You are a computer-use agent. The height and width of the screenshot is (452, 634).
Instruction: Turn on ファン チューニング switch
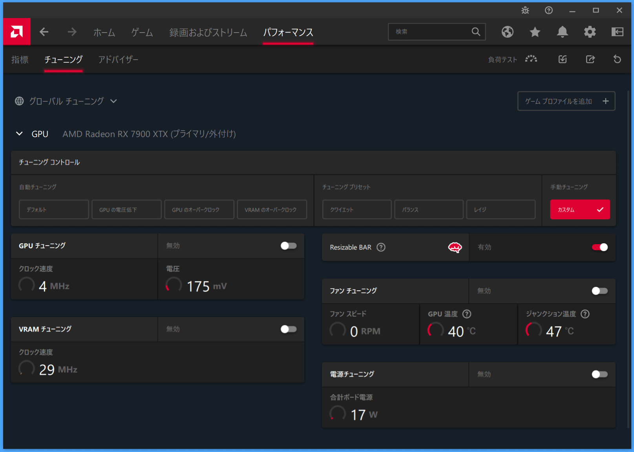click(x=599, y=291)
